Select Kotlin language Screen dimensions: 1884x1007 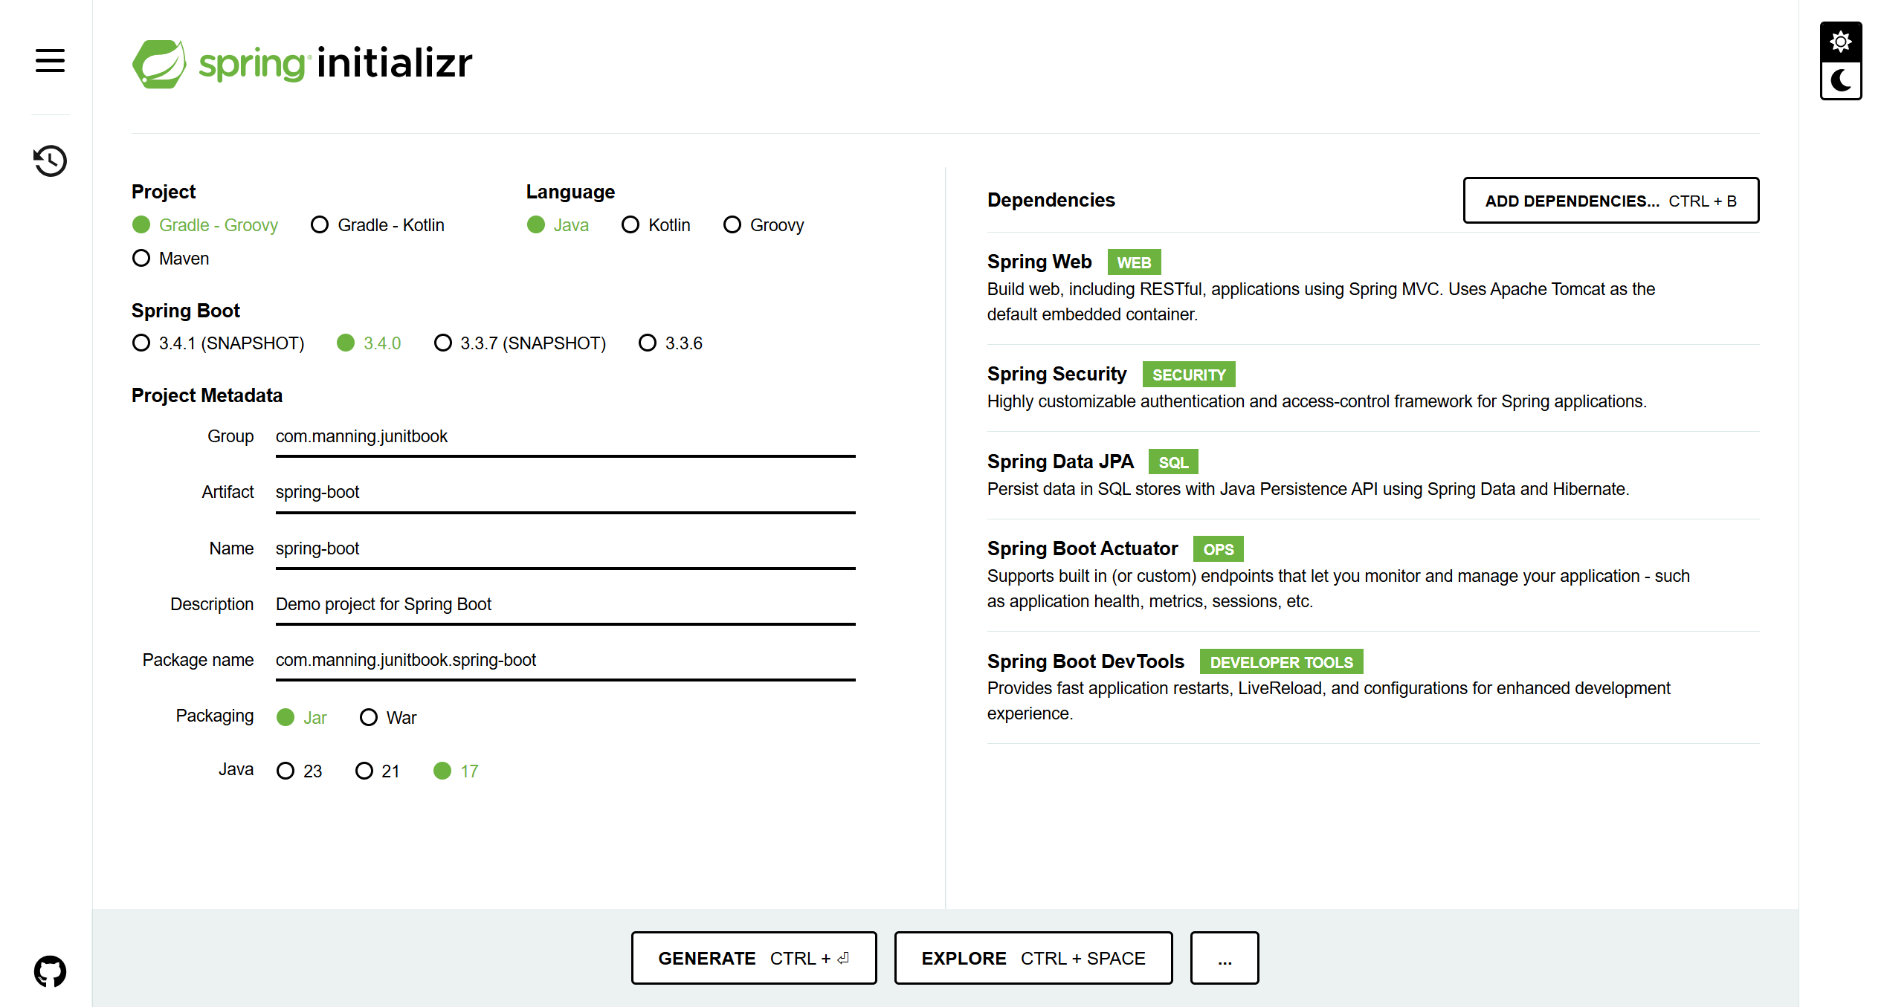tap(656, 225)
